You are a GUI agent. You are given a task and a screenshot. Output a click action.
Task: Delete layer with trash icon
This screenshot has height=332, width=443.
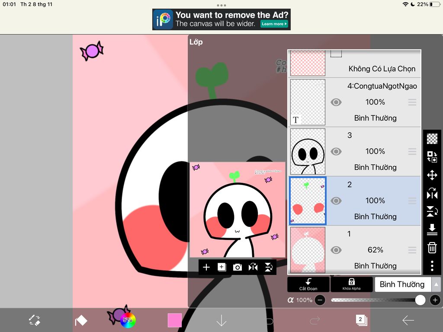point(432,248)
